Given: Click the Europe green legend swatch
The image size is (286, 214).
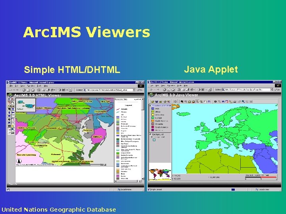Looking at the screenshot, I should (153, 118).
